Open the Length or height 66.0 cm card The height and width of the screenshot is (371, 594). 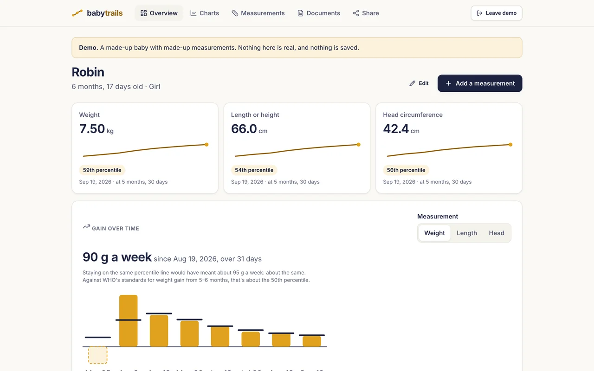(297, 148)
